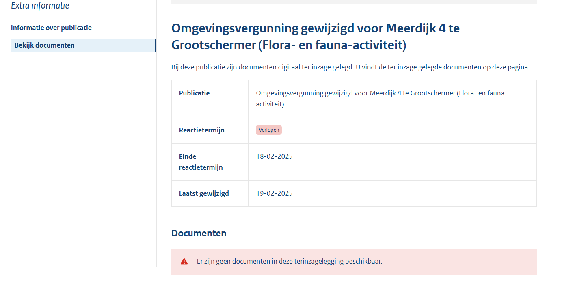
Task: Click the grey strip above the page title
Action: (354, 2)
